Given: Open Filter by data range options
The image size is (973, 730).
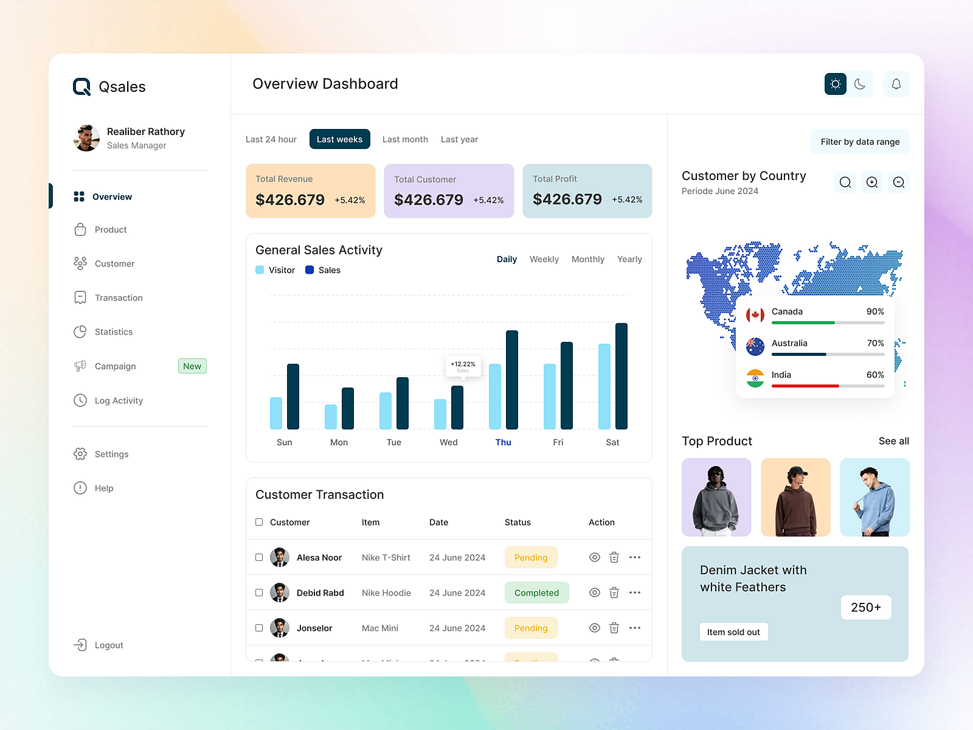Looking at the screenshot, I should [860, 141].
